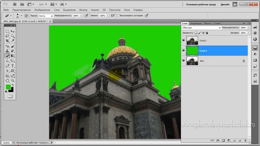Select the Spot Healing Brush tool

pos(7,46)
